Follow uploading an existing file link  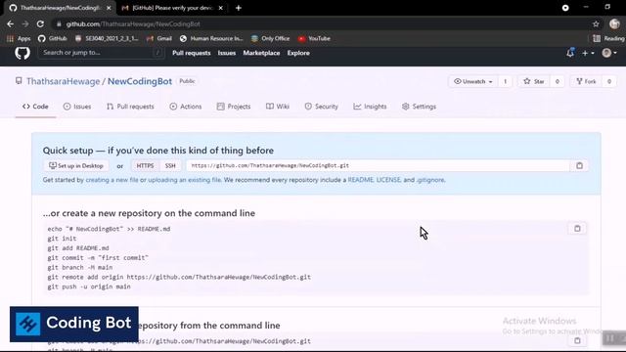(x=185, y=180)
